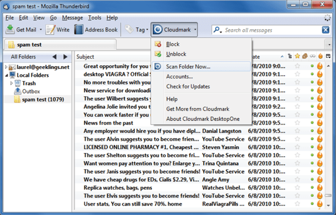Sort by junk status flame header

(x=320, y=56)
